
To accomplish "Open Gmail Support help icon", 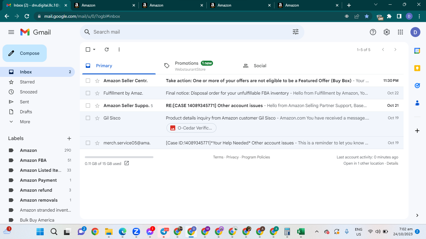I will coord(373,32).
